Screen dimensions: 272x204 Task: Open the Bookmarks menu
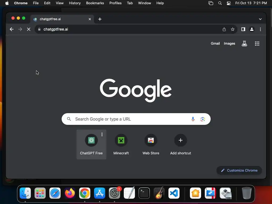pos(95,3)
